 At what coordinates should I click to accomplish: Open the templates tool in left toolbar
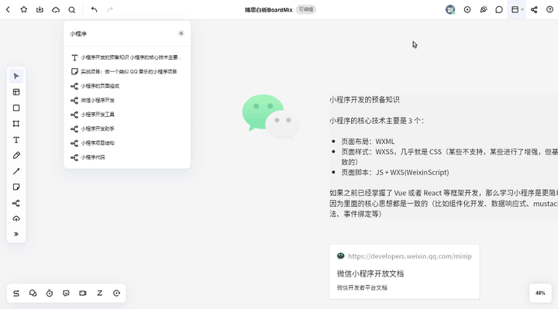tap(16, 92)
